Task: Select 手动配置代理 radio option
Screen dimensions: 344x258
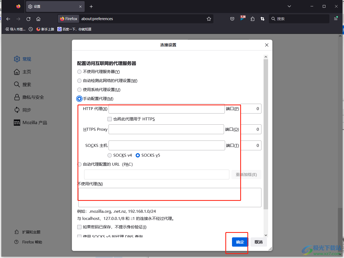Action: tap(79, 99)
